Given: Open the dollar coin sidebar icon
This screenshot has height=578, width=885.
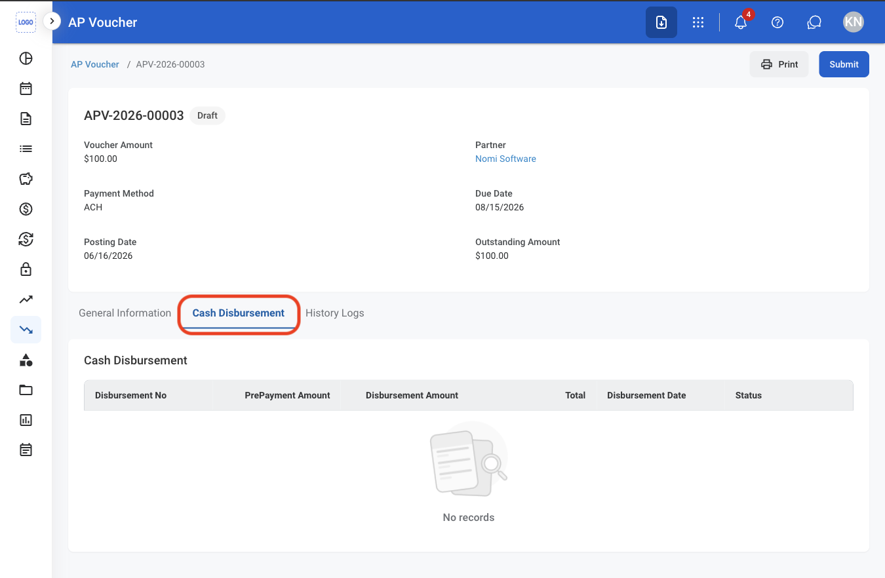Looking at the screenshot, I should pyautogui.click(x=26, y=209).
